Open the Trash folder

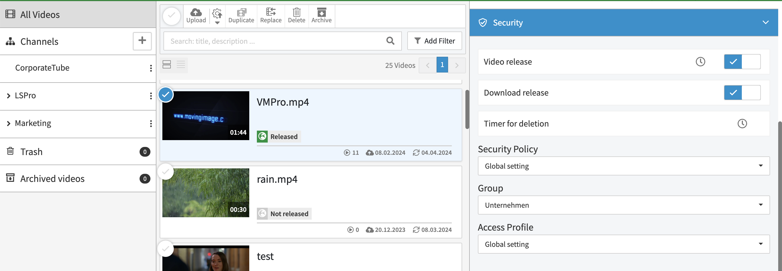point(78,152)
